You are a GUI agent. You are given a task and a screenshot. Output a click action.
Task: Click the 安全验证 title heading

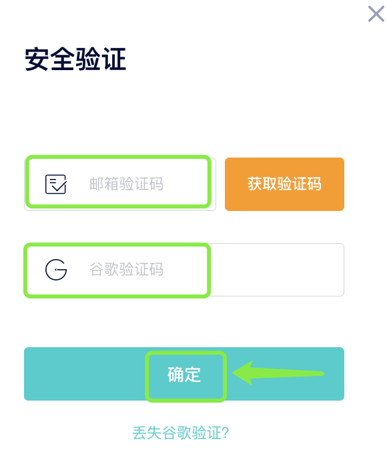75,59
